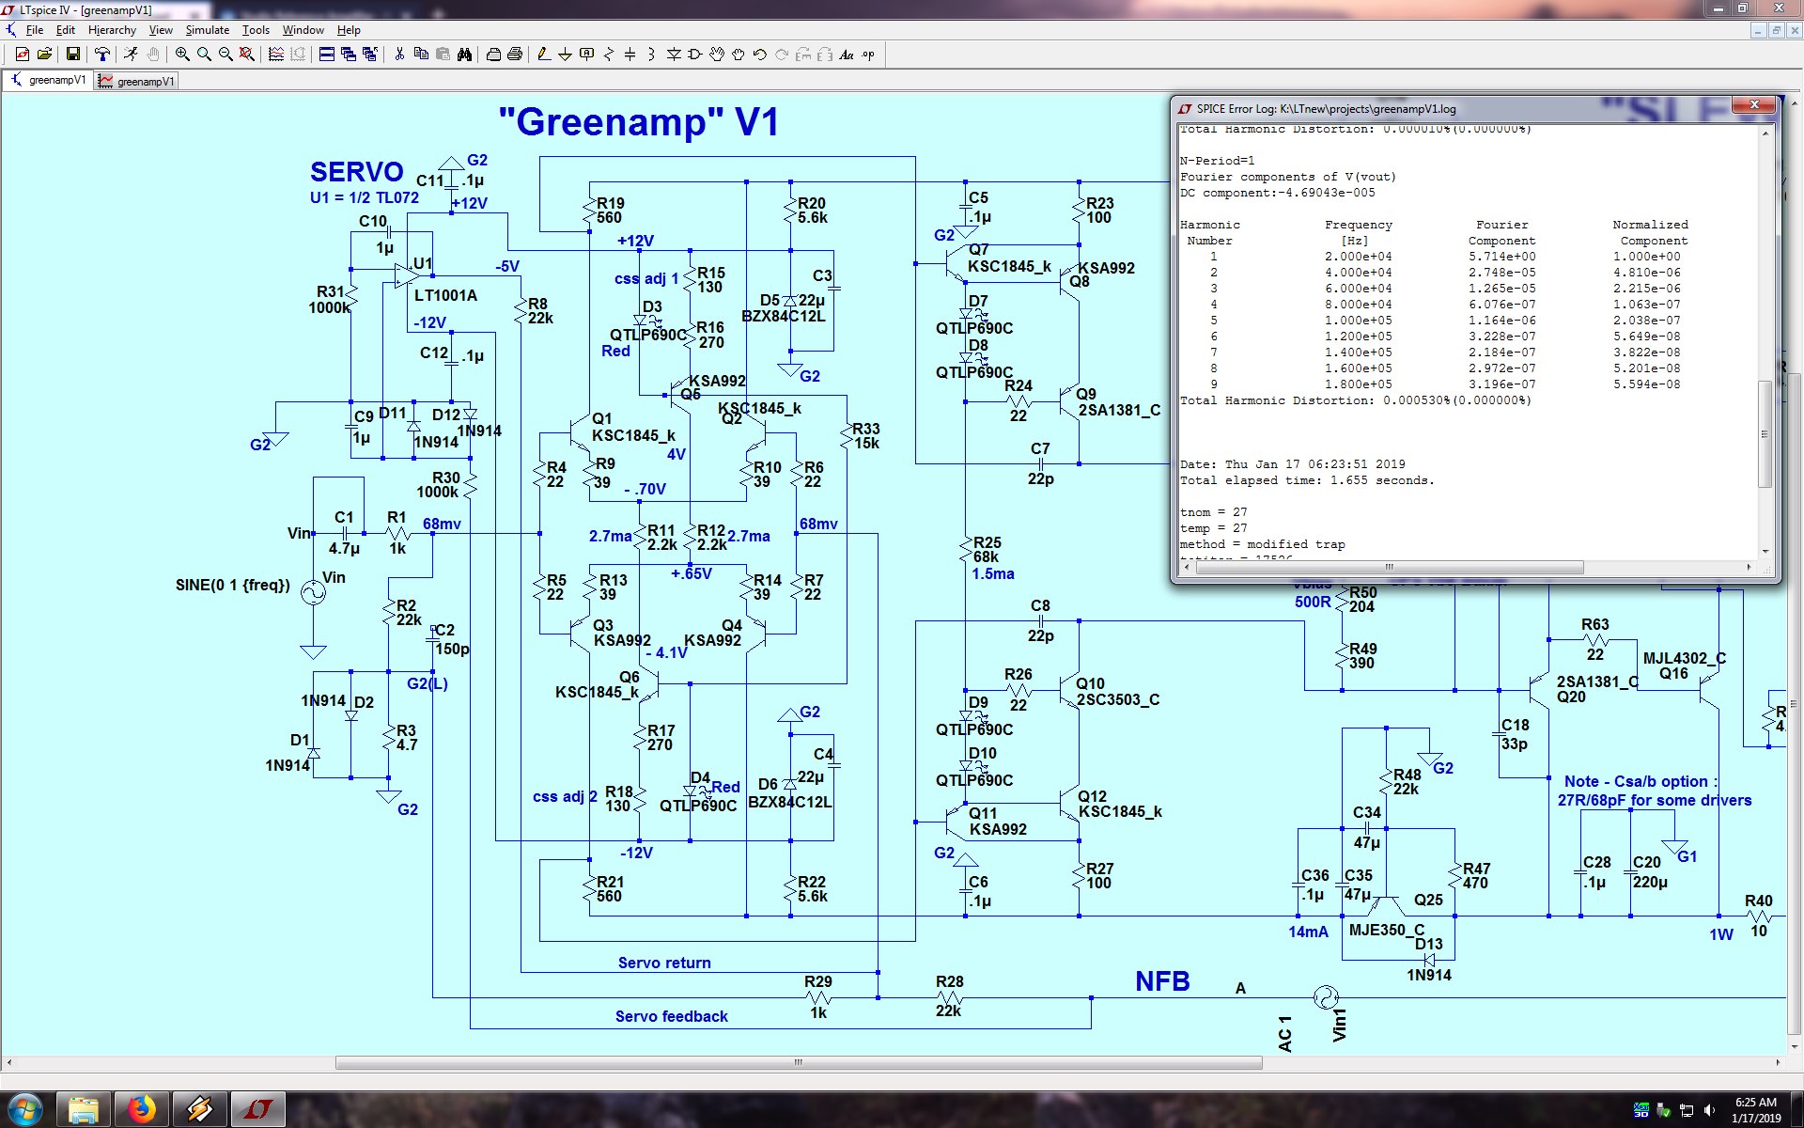Click the 'Servo return' label

(664, 963)
